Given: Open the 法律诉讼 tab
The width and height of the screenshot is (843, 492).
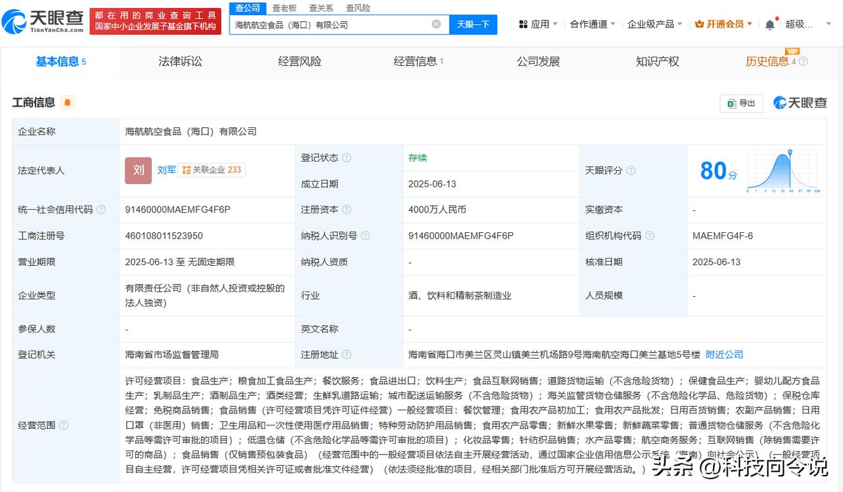Looking at the screenshot, I should click(x=180, y=61).
